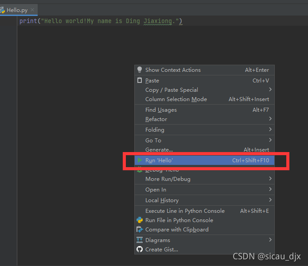Expand the Go To submenu arrow
Viewport: 308px width, 266px height.
[x=270, y=140]
